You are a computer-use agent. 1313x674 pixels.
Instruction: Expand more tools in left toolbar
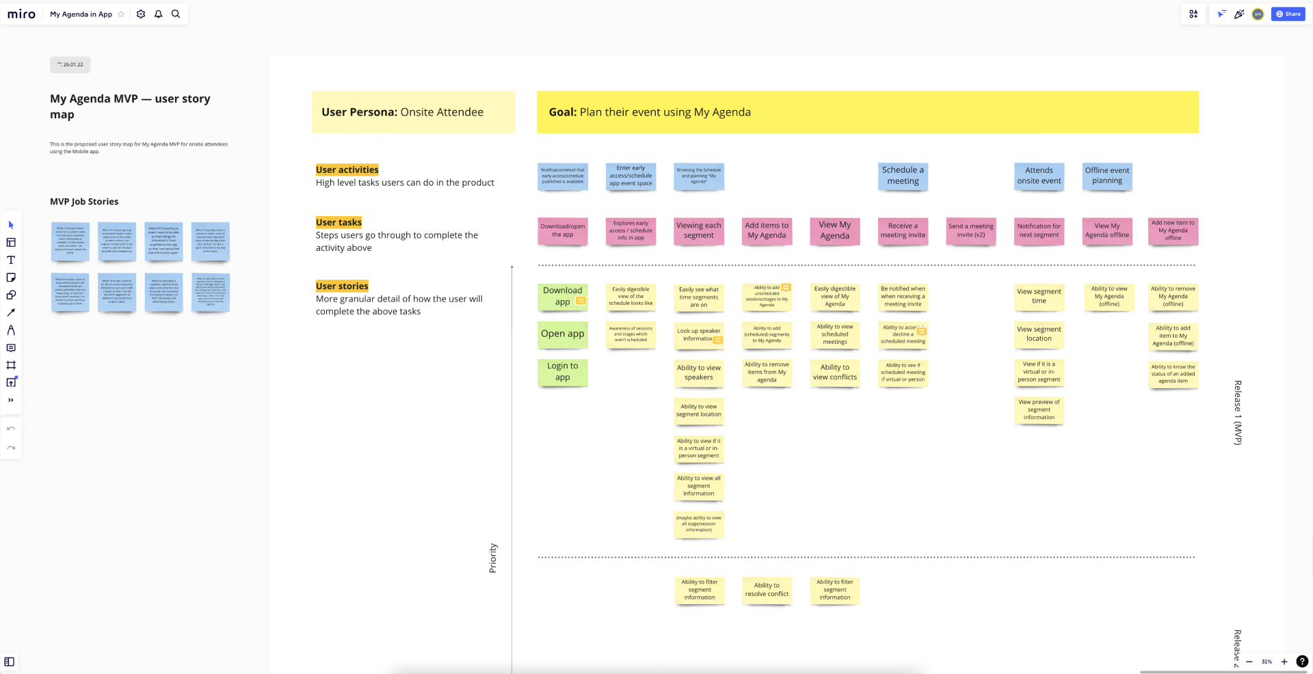(x=11, y=401)
